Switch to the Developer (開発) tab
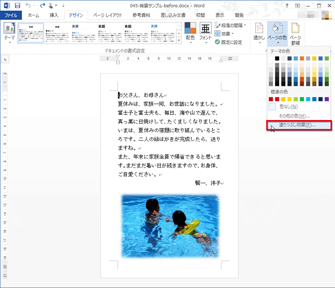The image size is (335, 288). click(x=239, y=15)
